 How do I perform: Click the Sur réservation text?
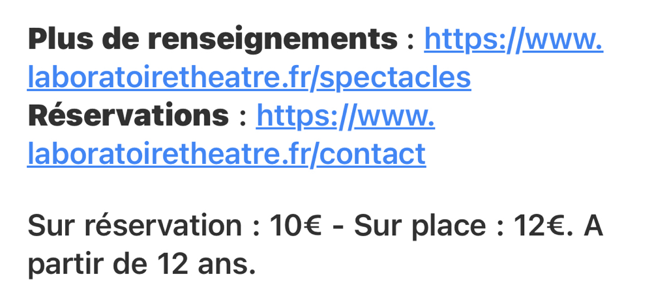pyautogui.click(x=134, y=226)
